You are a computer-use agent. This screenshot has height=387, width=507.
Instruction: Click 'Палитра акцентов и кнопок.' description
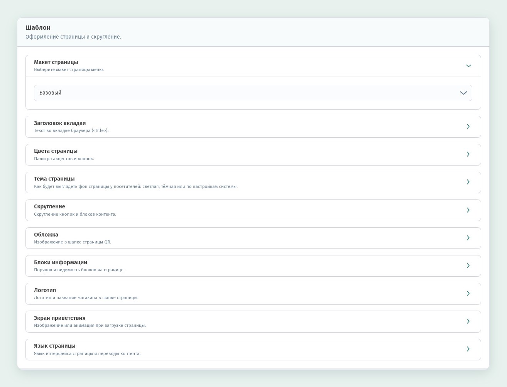64,159
